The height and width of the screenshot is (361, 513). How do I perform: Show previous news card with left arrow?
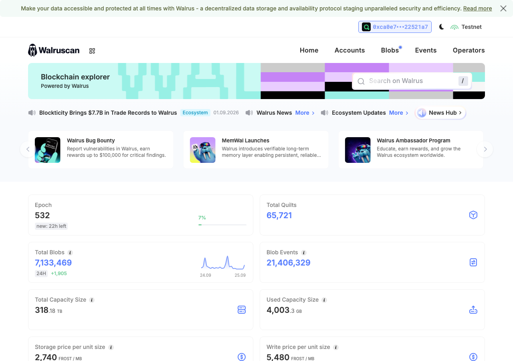click(28, 149)
